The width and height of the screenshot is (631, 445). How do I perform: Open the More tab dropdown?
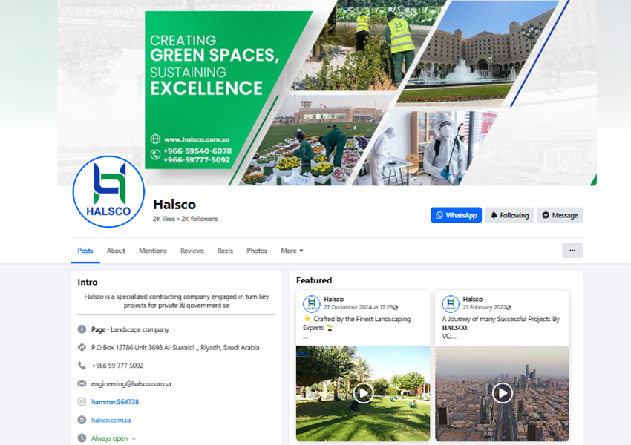click(292, 251)
